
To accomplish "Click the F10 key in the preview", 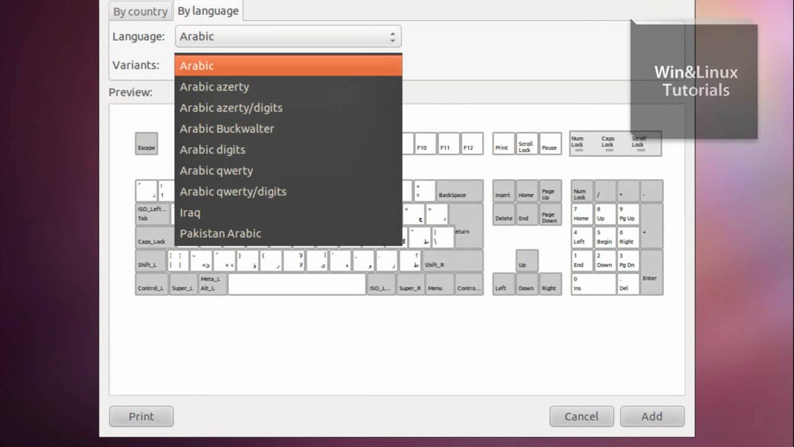I will pos(426,143).
